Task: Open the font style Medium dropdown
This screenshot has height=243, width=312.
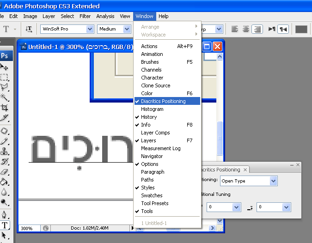Action: 127,29
